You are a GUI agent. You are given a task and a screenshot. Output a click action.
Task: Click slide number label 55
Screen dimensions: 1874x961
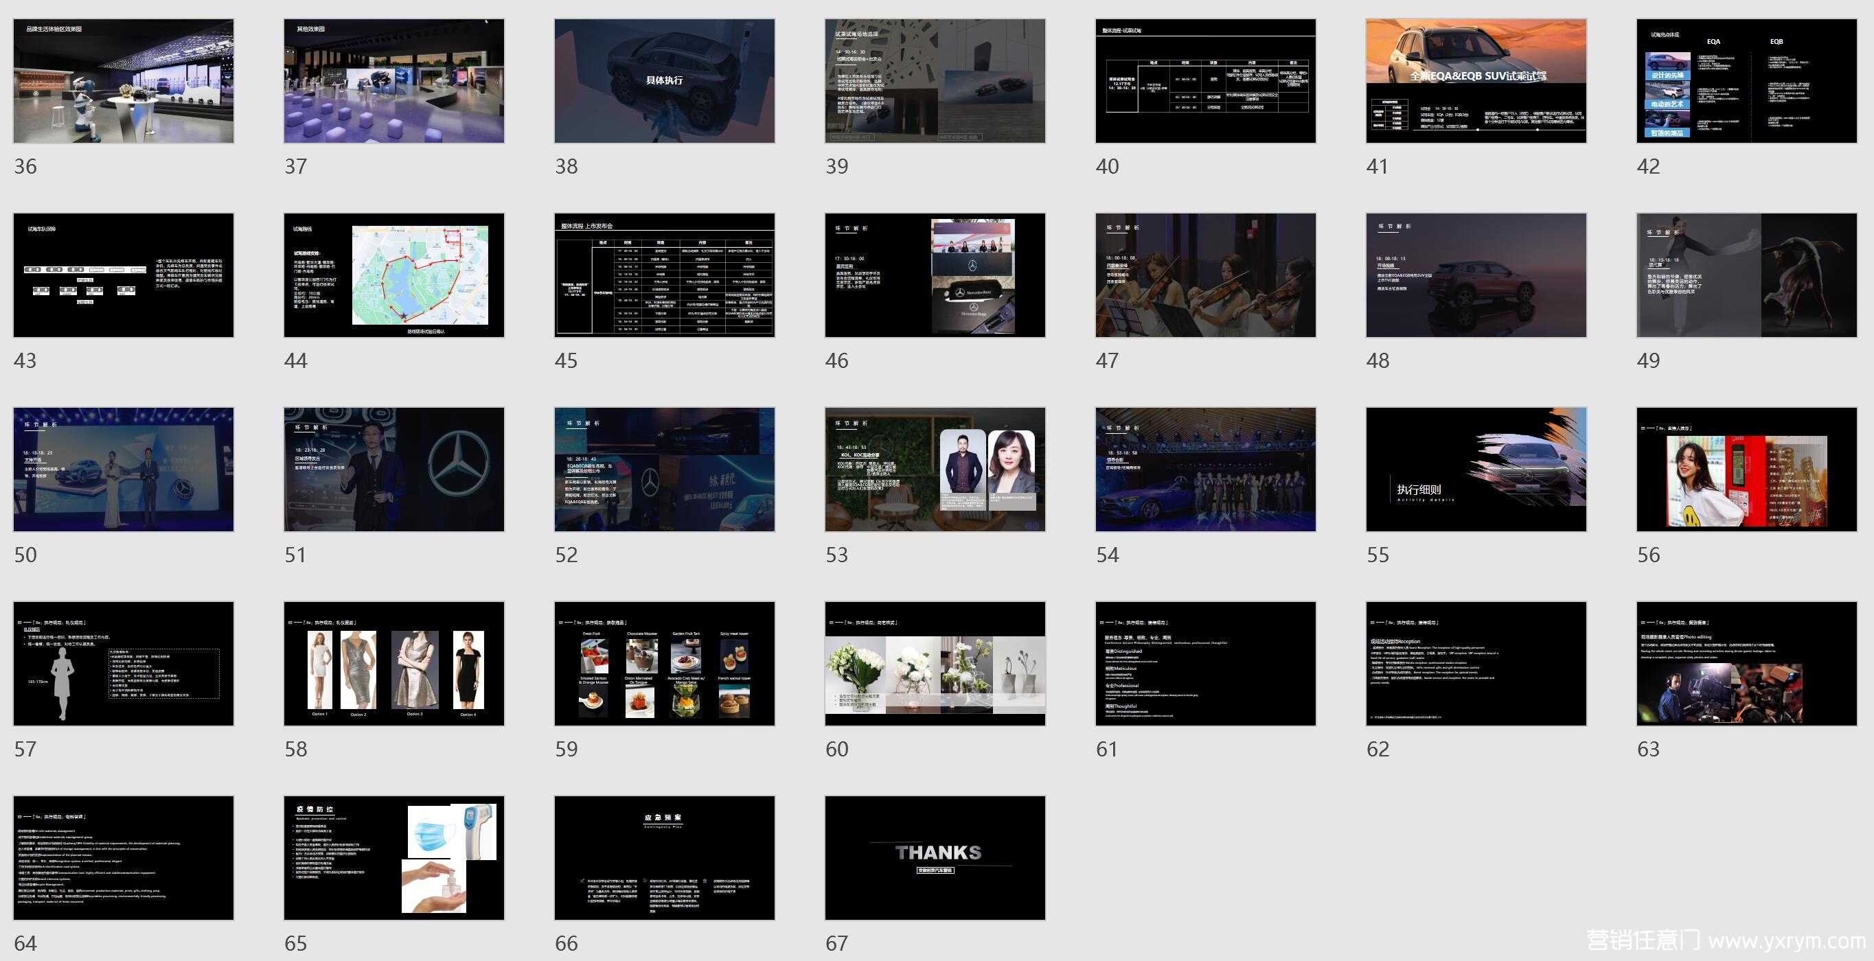click(1378, 555)
